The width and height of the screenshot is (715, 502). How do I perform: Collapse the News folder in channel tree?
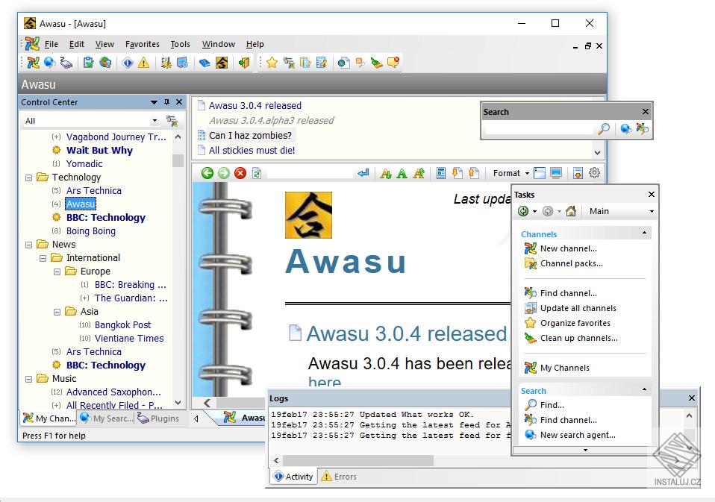28,245
